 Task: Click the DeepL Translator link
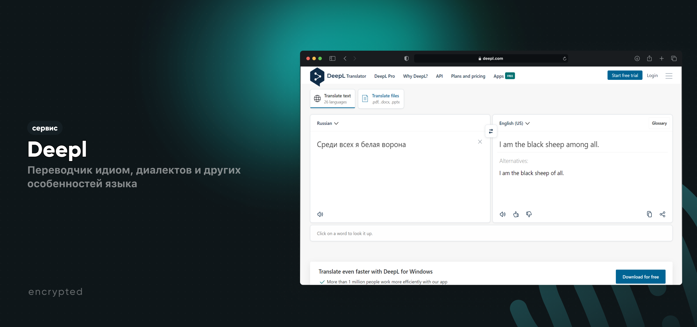point(346,76)
